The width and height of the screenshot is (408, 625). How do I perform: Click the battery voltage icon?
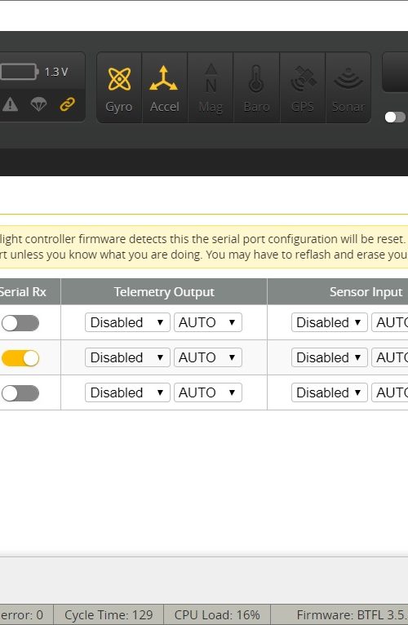(19, 72)
